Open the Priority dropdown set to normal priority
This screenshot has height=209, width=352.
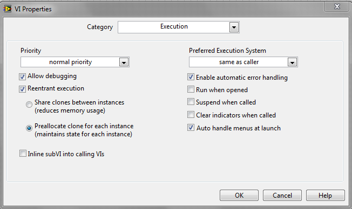click(x=75, y=62)
